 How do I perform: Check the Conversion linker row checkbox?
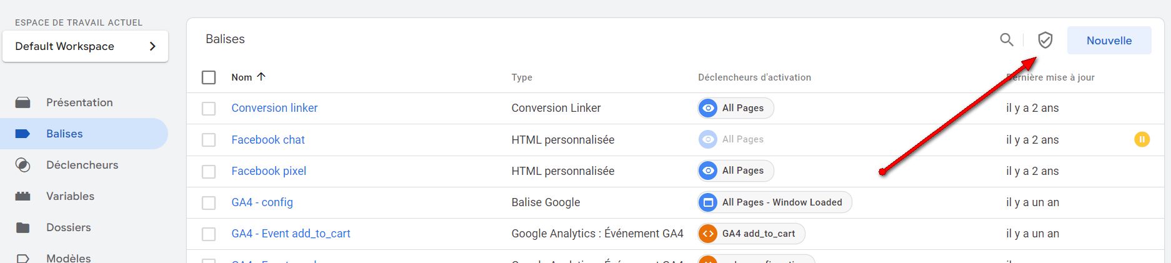[209, 109]
